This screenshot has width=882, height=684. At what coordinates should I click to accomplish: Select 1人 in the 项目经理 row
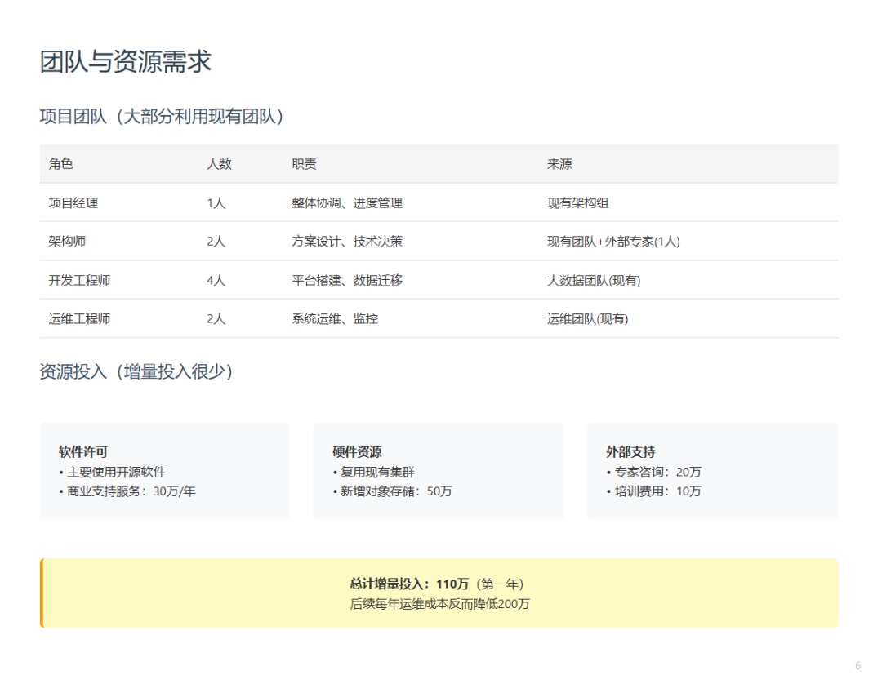pyautogui.click(x=216, y=203)
